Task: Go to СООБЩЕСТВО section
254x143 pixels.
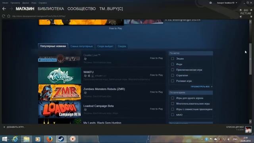Action: (81, 9)
